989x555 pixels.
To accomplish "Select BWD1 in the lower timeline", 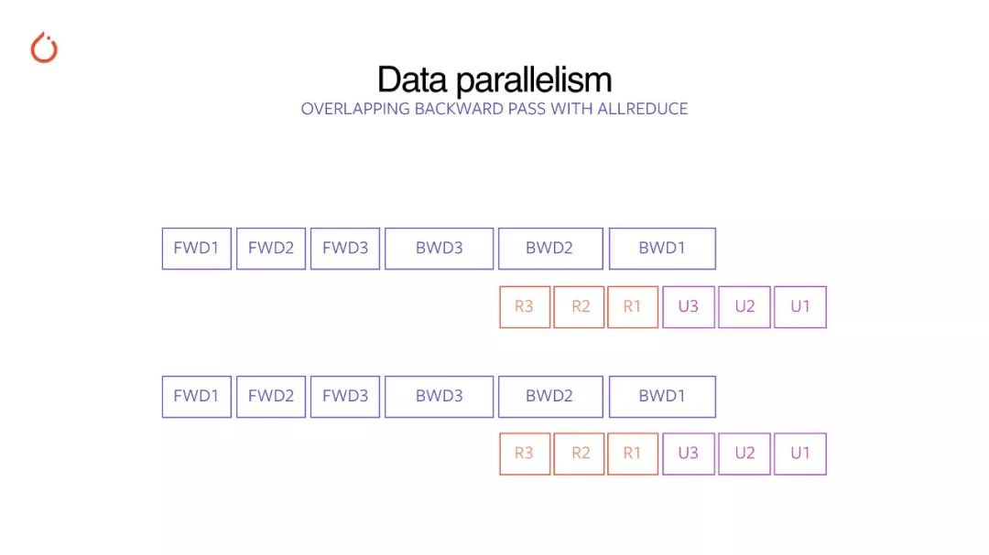I will (662, 397).
